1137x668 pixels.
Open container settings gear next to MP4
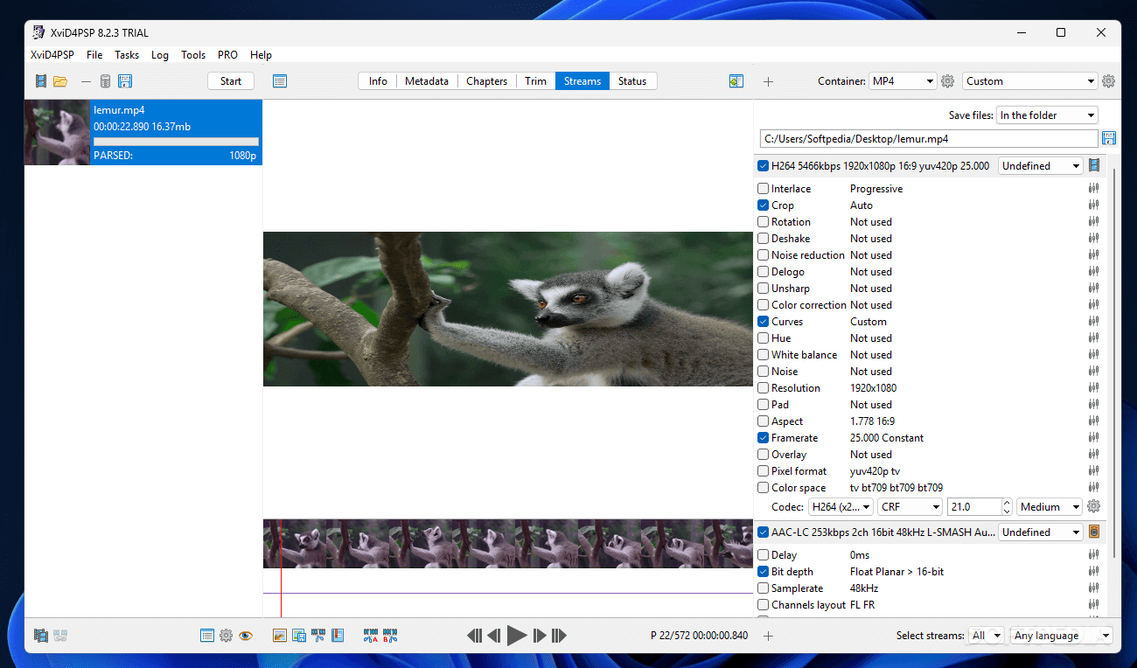[948, 81]
